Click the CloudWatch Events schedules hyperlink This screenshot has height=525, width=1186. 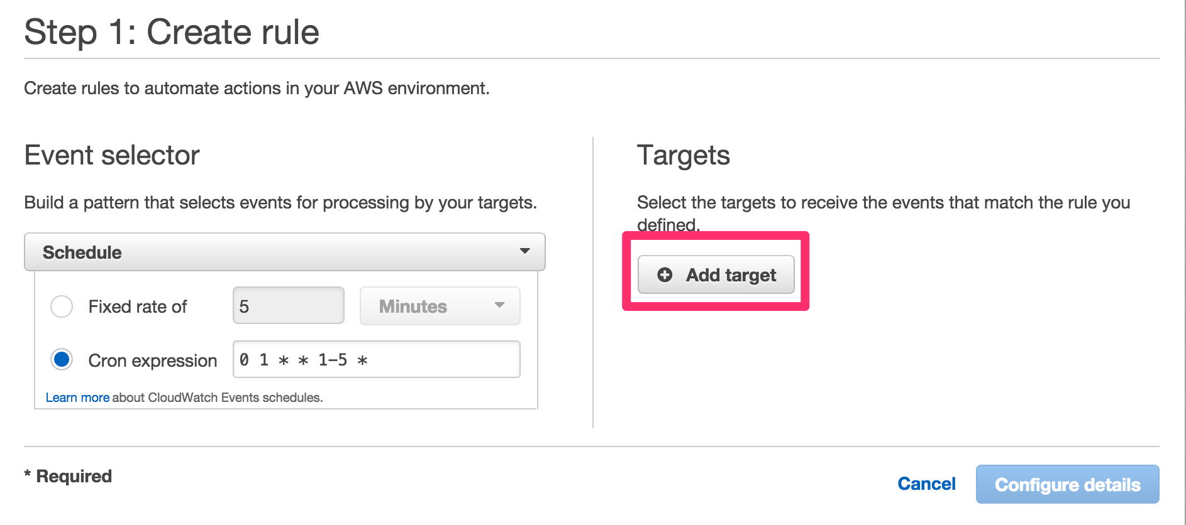[x=77, y=397]
